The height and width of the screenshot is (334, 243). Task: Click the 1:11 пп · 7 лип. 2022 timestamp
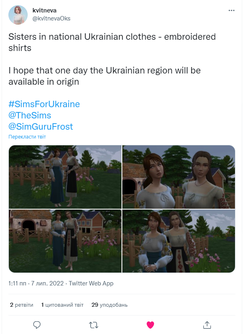point(36,283)
